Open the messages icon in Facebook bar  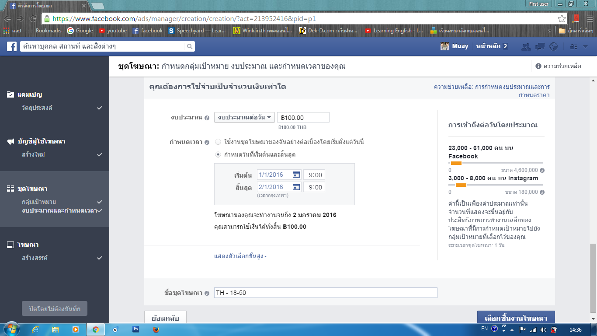pyautogui.click(x=540, y=46)
